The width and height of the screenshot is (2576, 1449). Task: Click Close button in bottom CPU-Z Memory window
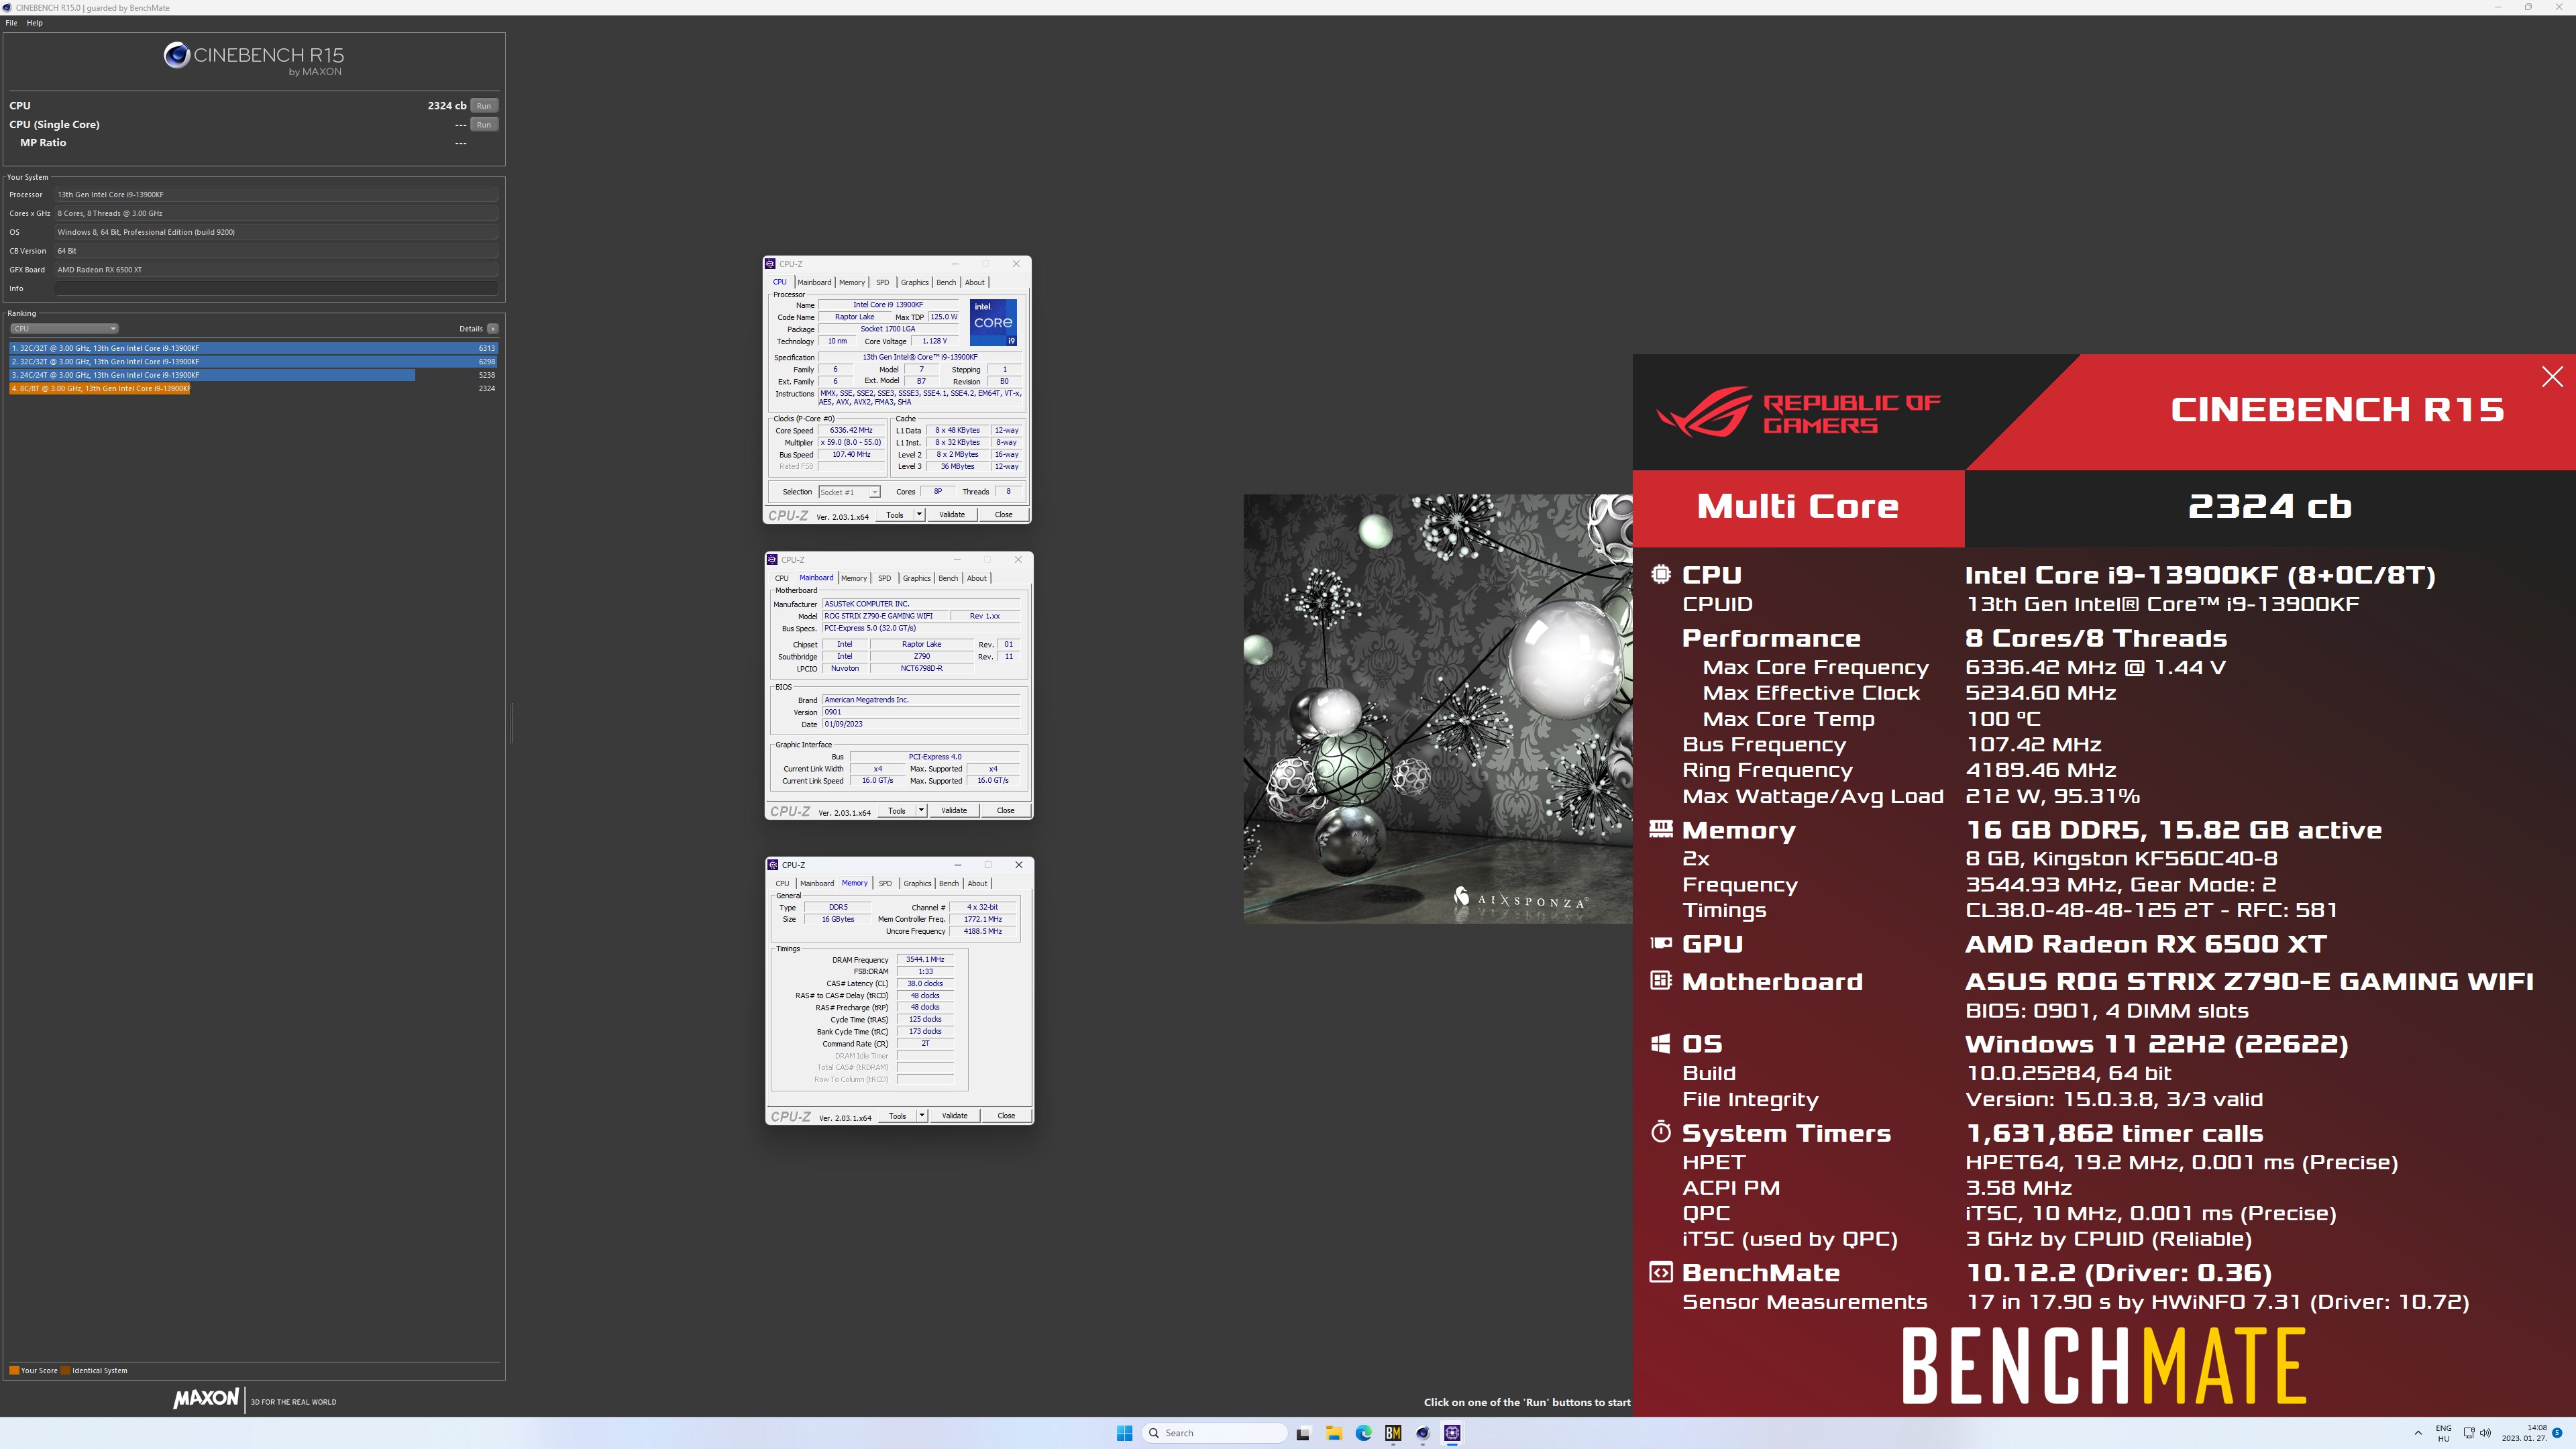click(1006, 1116)
